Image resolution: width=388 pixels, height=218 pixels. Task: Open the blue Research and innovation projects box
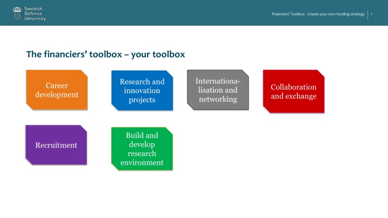(x=142, y=90)
